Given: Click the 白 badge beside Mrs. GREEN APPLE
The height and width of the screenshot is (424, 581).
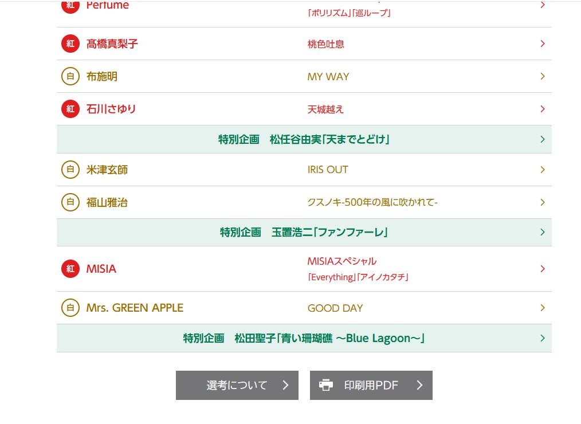Looking at the screenshot, I should [70, 308].
